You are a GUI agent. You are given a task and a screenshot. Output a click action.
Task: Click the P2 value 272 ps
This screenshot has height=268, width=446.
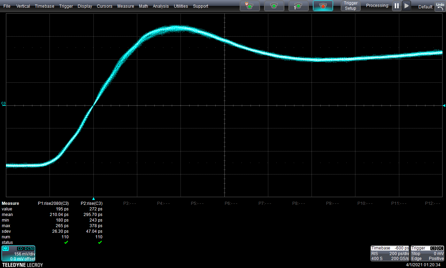pos(96,209)
